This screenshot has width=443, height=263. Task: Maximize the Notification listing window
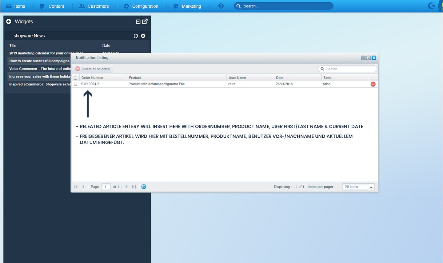point(369,58)
